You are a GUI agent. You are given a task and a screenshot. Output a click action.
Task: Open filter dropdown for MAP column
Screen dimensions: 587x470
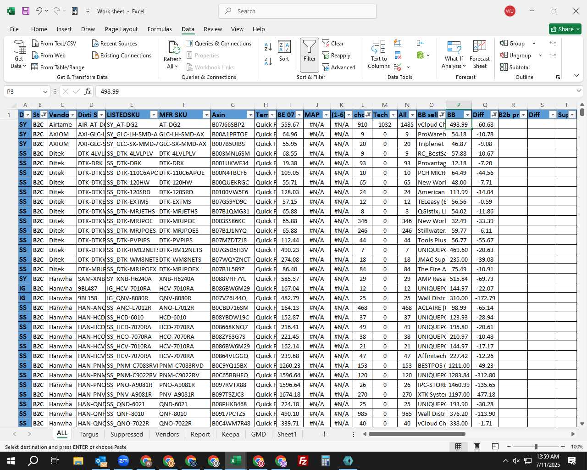click(326, 115)
